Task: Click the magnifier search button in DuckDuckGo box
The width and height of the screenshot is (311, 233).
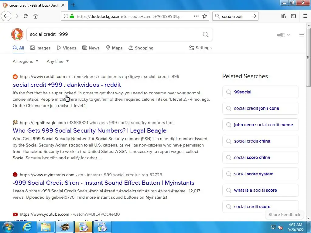Action: pyautogui.click(x=206, y=35)
